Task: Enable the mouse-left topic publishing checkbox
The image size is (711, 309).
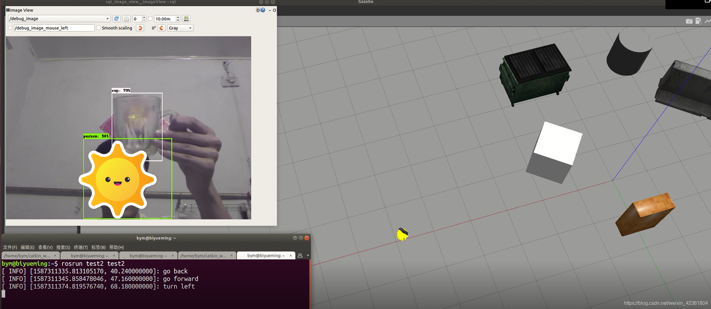Action: pos(10,28)
